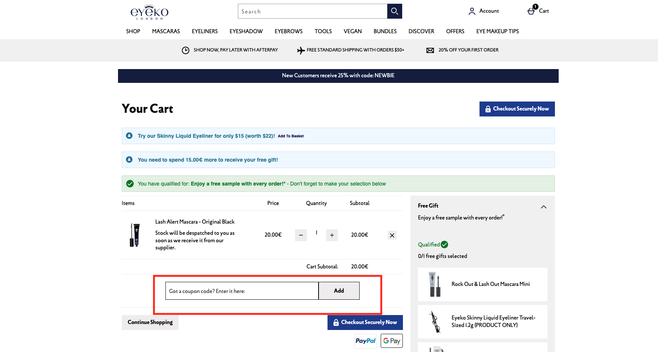The height and width of the screenshot is (352, 658).
Task: Click the Eyeko London logo
Action: point(149,12)
